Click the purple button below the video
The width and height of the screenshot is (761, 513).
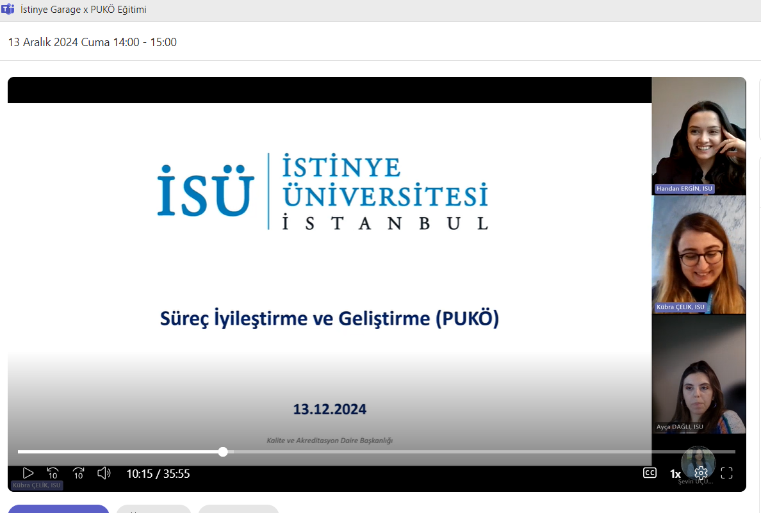point(58,509)
